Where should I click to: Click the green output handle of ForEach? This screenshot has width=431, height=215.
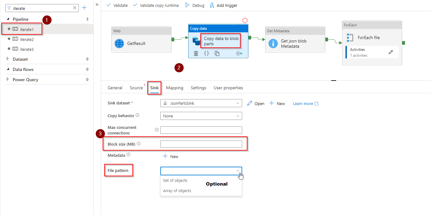[x=404, y=43]
